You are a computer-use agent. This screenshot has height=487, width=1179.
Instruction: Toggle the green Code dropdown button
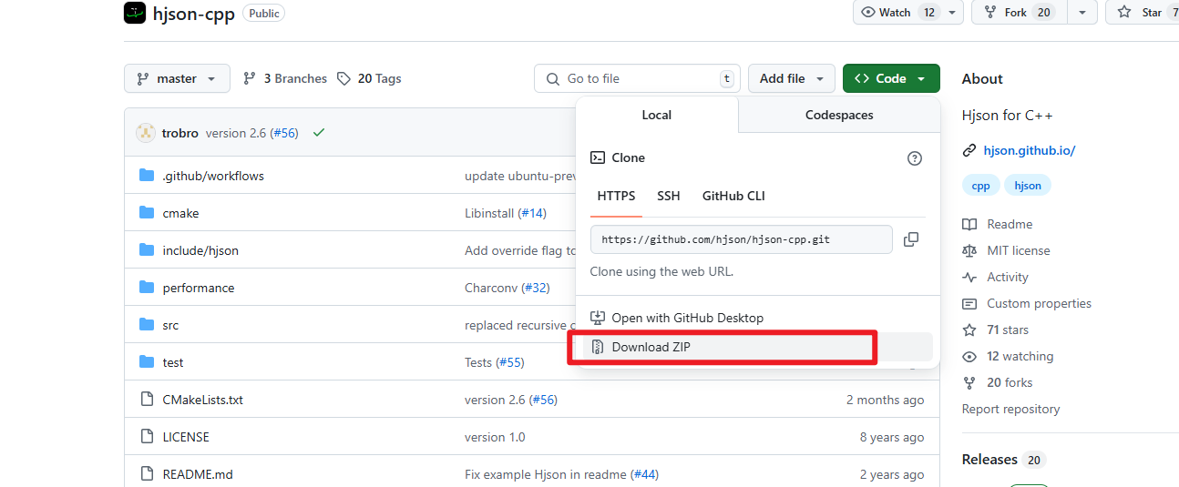point(891,78)
